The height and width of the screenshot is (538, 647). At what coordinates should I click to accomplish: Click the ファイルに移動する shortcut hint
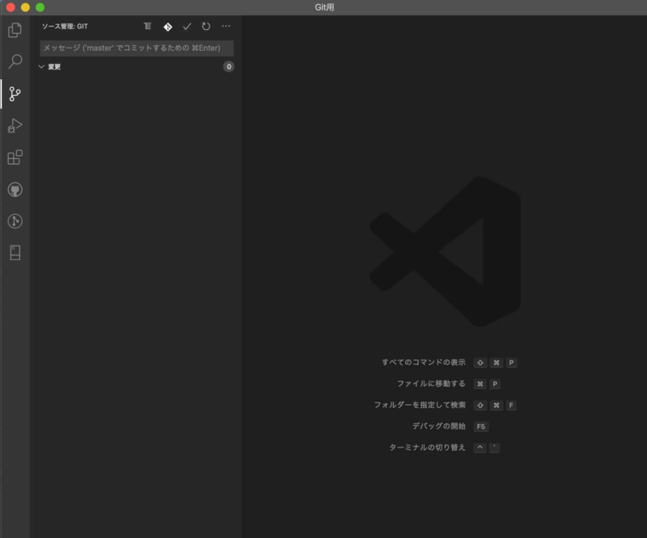tap(431, 384)
